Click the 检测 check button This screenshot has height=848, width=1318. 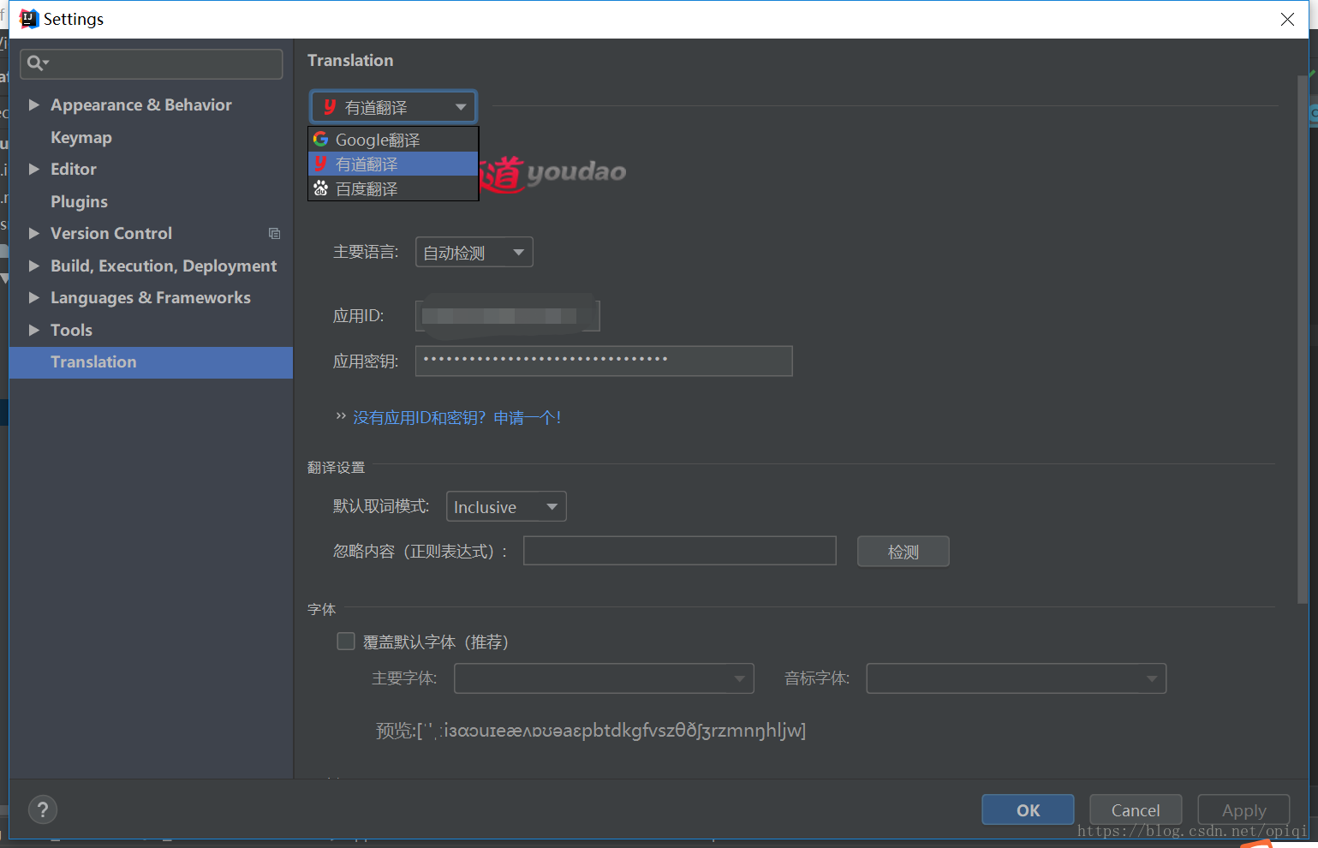pyautogui.click(x=904, y=552)
